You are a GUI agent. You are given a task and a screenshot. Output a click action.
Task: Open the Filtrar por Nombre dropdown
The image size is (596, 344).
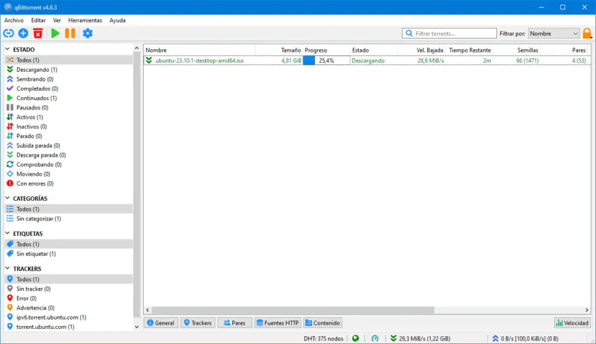click(554, 34)
